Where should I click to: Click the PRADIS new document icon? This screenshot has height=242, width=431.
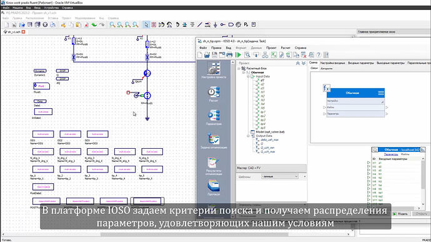click(x=7, y=25)
